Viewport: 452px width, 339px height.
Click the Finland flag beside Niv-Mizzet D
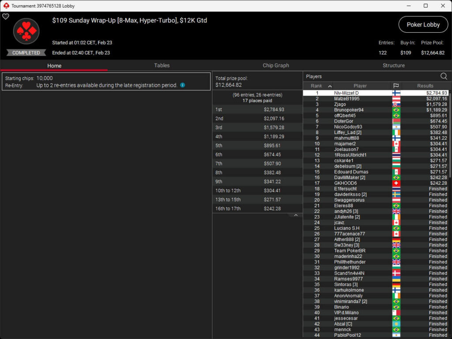click(x=396, y=93)
